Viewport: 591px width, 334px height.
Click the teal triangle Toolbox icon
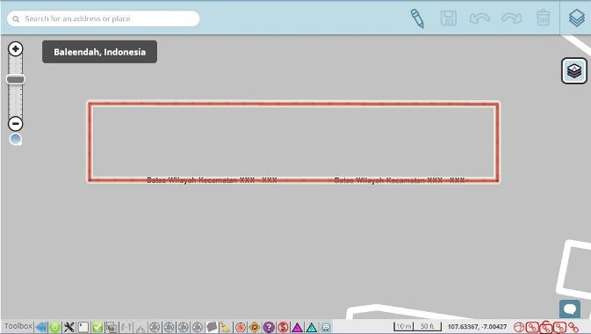click(312, 327)
